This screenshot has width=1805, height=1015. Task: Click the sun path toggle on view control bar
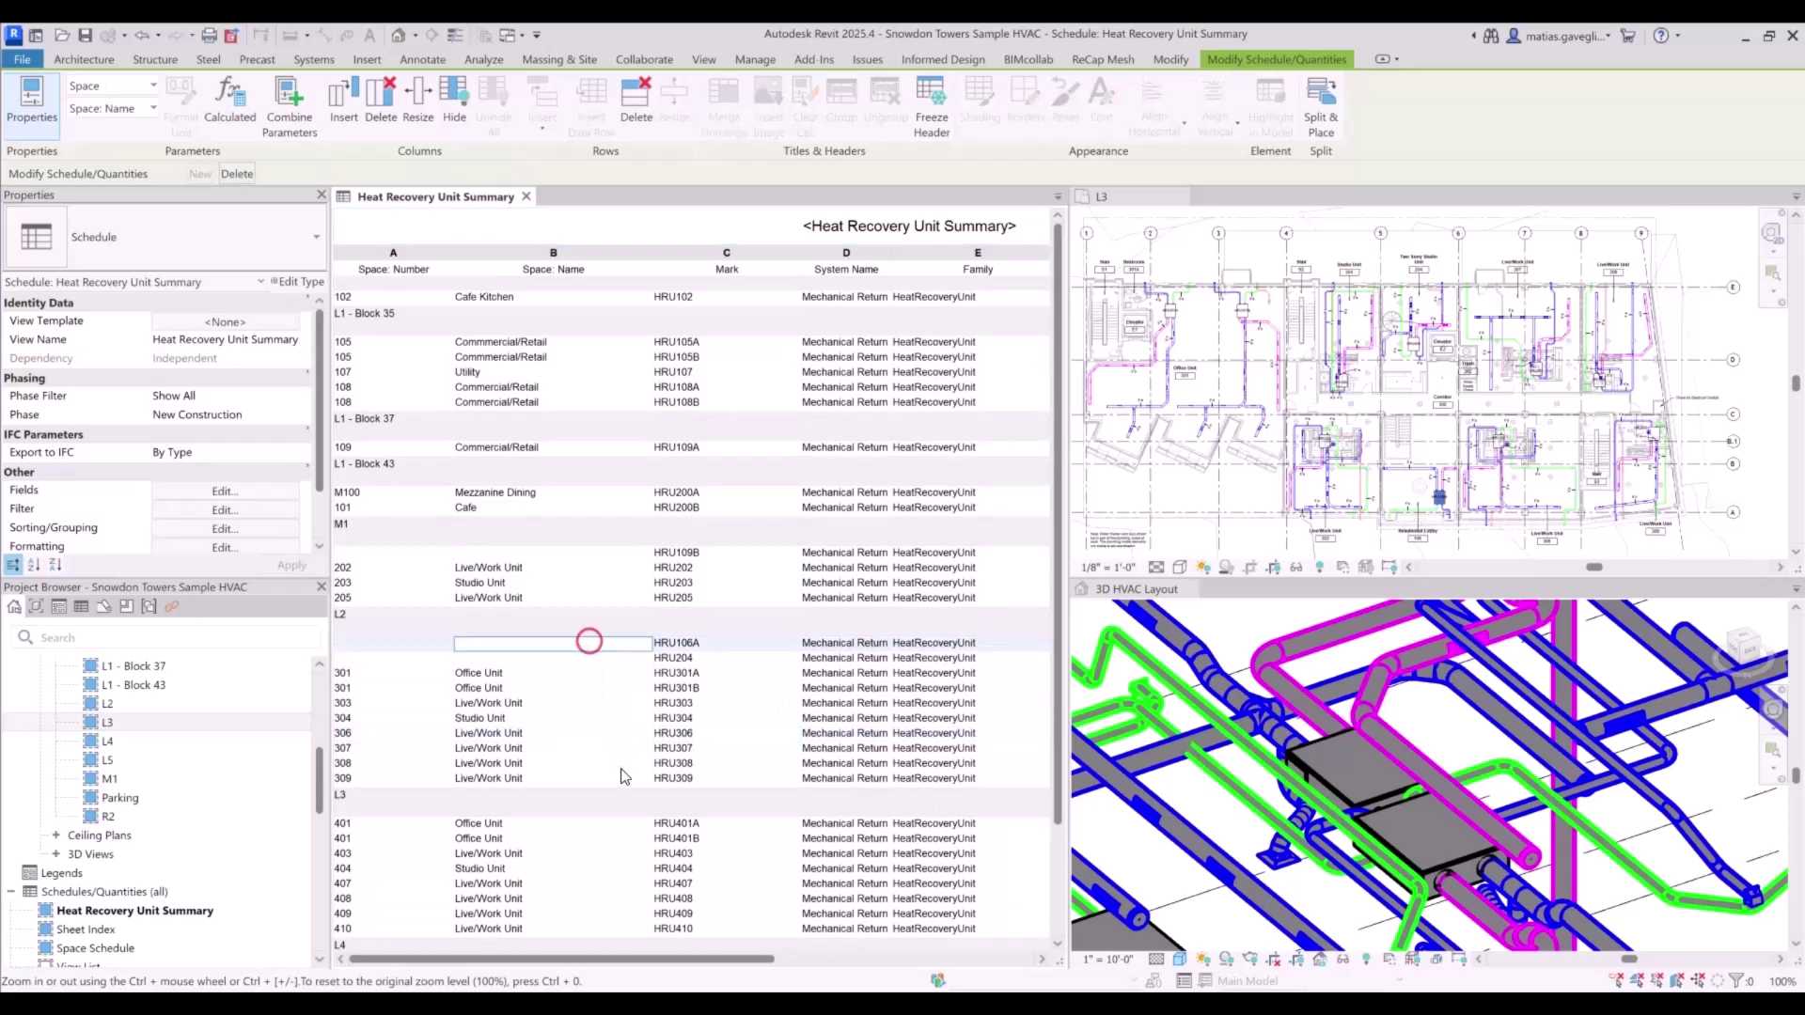(x=1204, y=567)
